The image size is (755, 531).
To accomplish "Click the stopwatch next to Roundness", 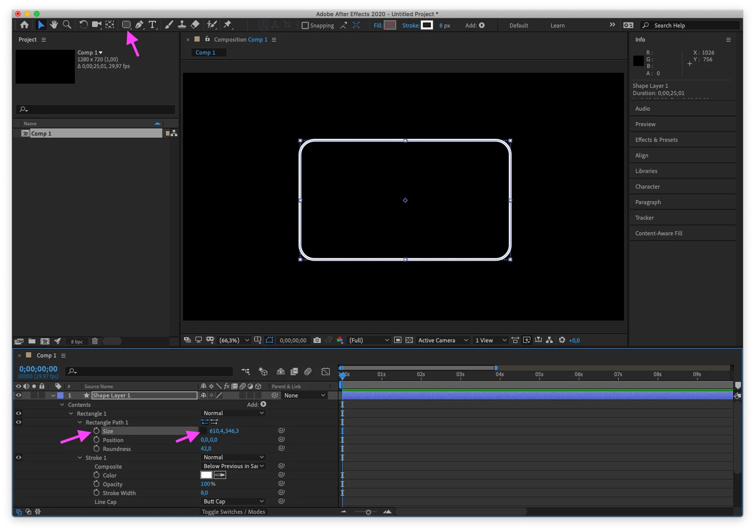I will point(96,448).
